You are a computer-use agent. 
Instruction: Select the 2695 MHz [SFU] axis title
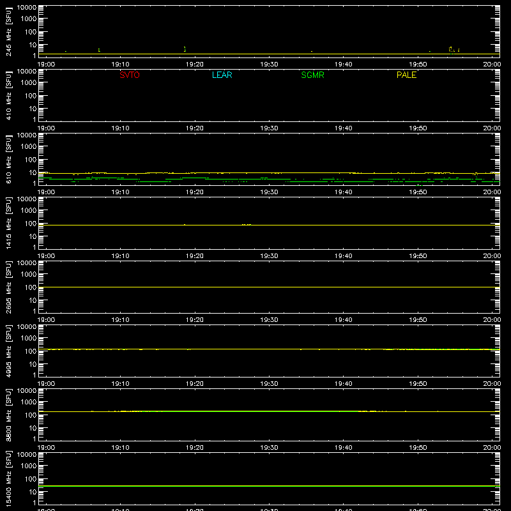point(8,287)
